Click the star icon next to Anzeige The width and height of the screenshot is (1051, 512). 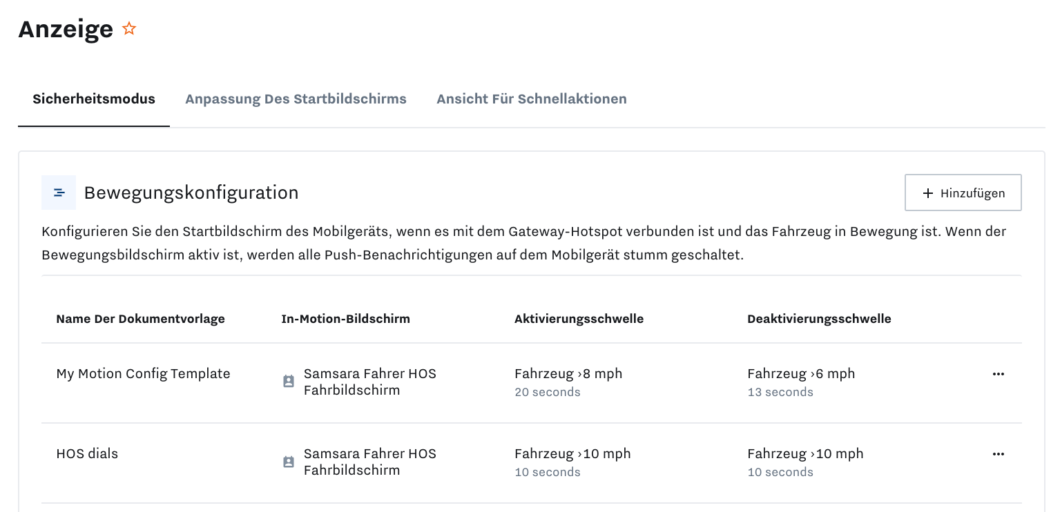128,28
